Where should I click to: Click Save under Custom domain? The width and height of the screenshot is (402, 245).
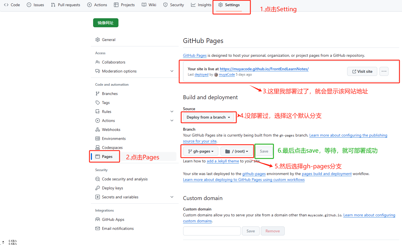pos(251,231)
